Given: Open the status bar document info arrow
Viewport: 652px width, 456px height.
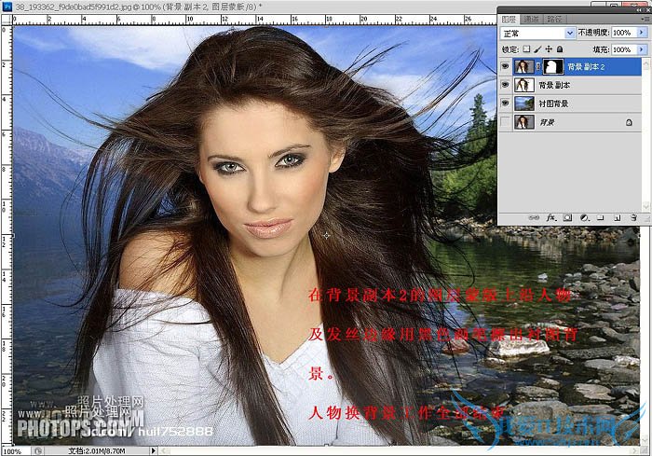Looking at the screenshot, I should [154, 450].
